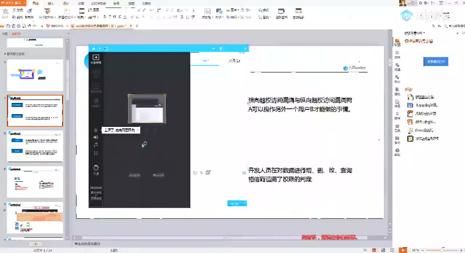The height and width of the screenshot is (253, 465).
Task: Toggle Italic text formatting
Action: pos(110,17)
